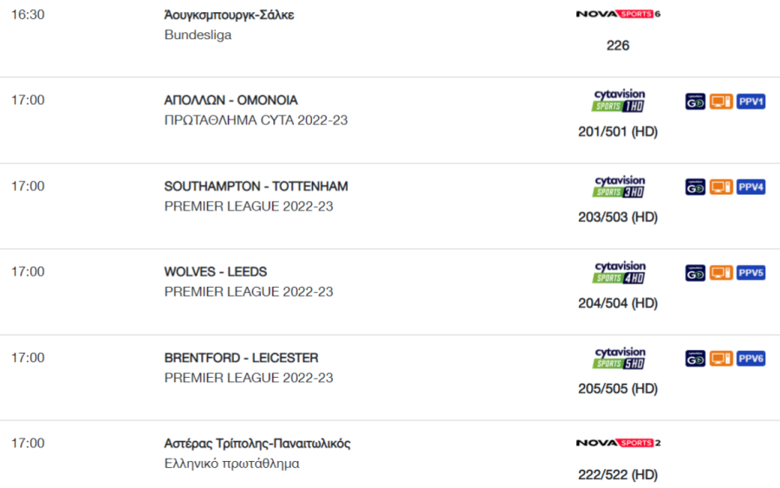Click the Cytavision Sports 4 HD logo
Image resolution: width=780 pixels, height=488 pixels.
coord(618,272)
